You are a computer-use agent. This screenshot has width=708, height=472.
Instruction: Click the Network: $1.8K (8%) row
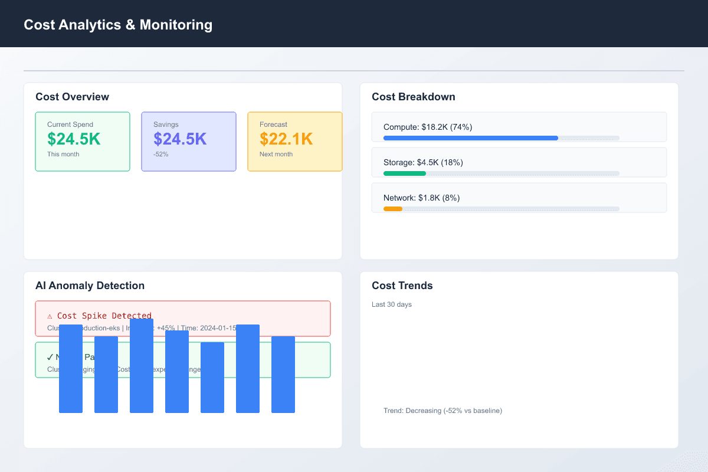coord(519,198)
